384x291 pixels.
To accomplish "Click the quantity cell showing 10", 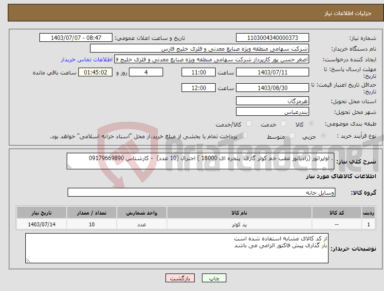I will [91, 224].
